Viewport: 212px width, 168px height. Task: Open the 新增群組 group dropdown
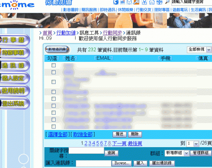177,153
